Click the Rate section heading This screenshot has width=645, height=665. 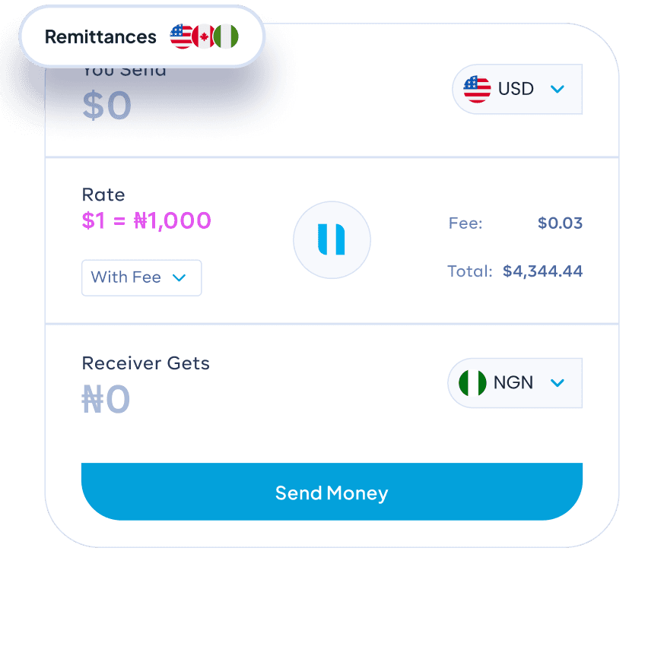103,195
